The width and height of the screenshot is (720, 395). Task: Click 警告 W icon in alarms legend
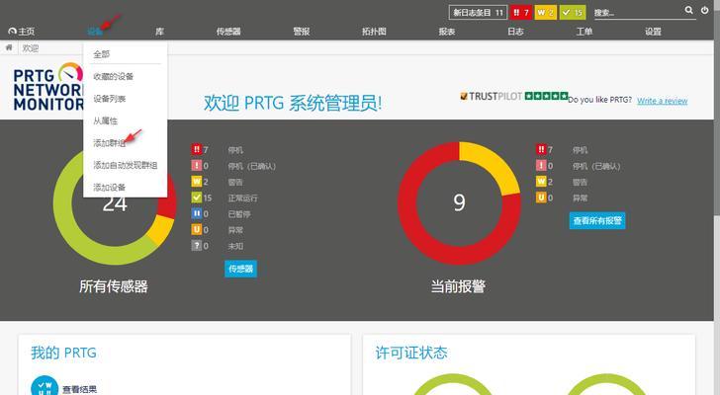[541, 182]
